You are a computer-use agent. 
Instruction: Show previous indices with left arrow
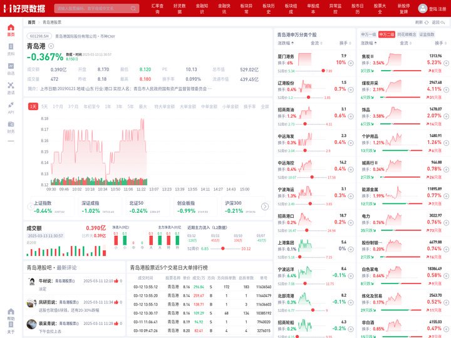pos(31,207)
